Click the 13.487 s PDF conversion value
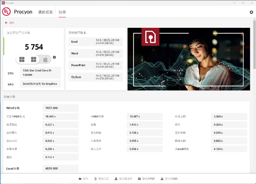Viewport: 256px width, 184px height. pyautogui.click(x=145, y=117)
